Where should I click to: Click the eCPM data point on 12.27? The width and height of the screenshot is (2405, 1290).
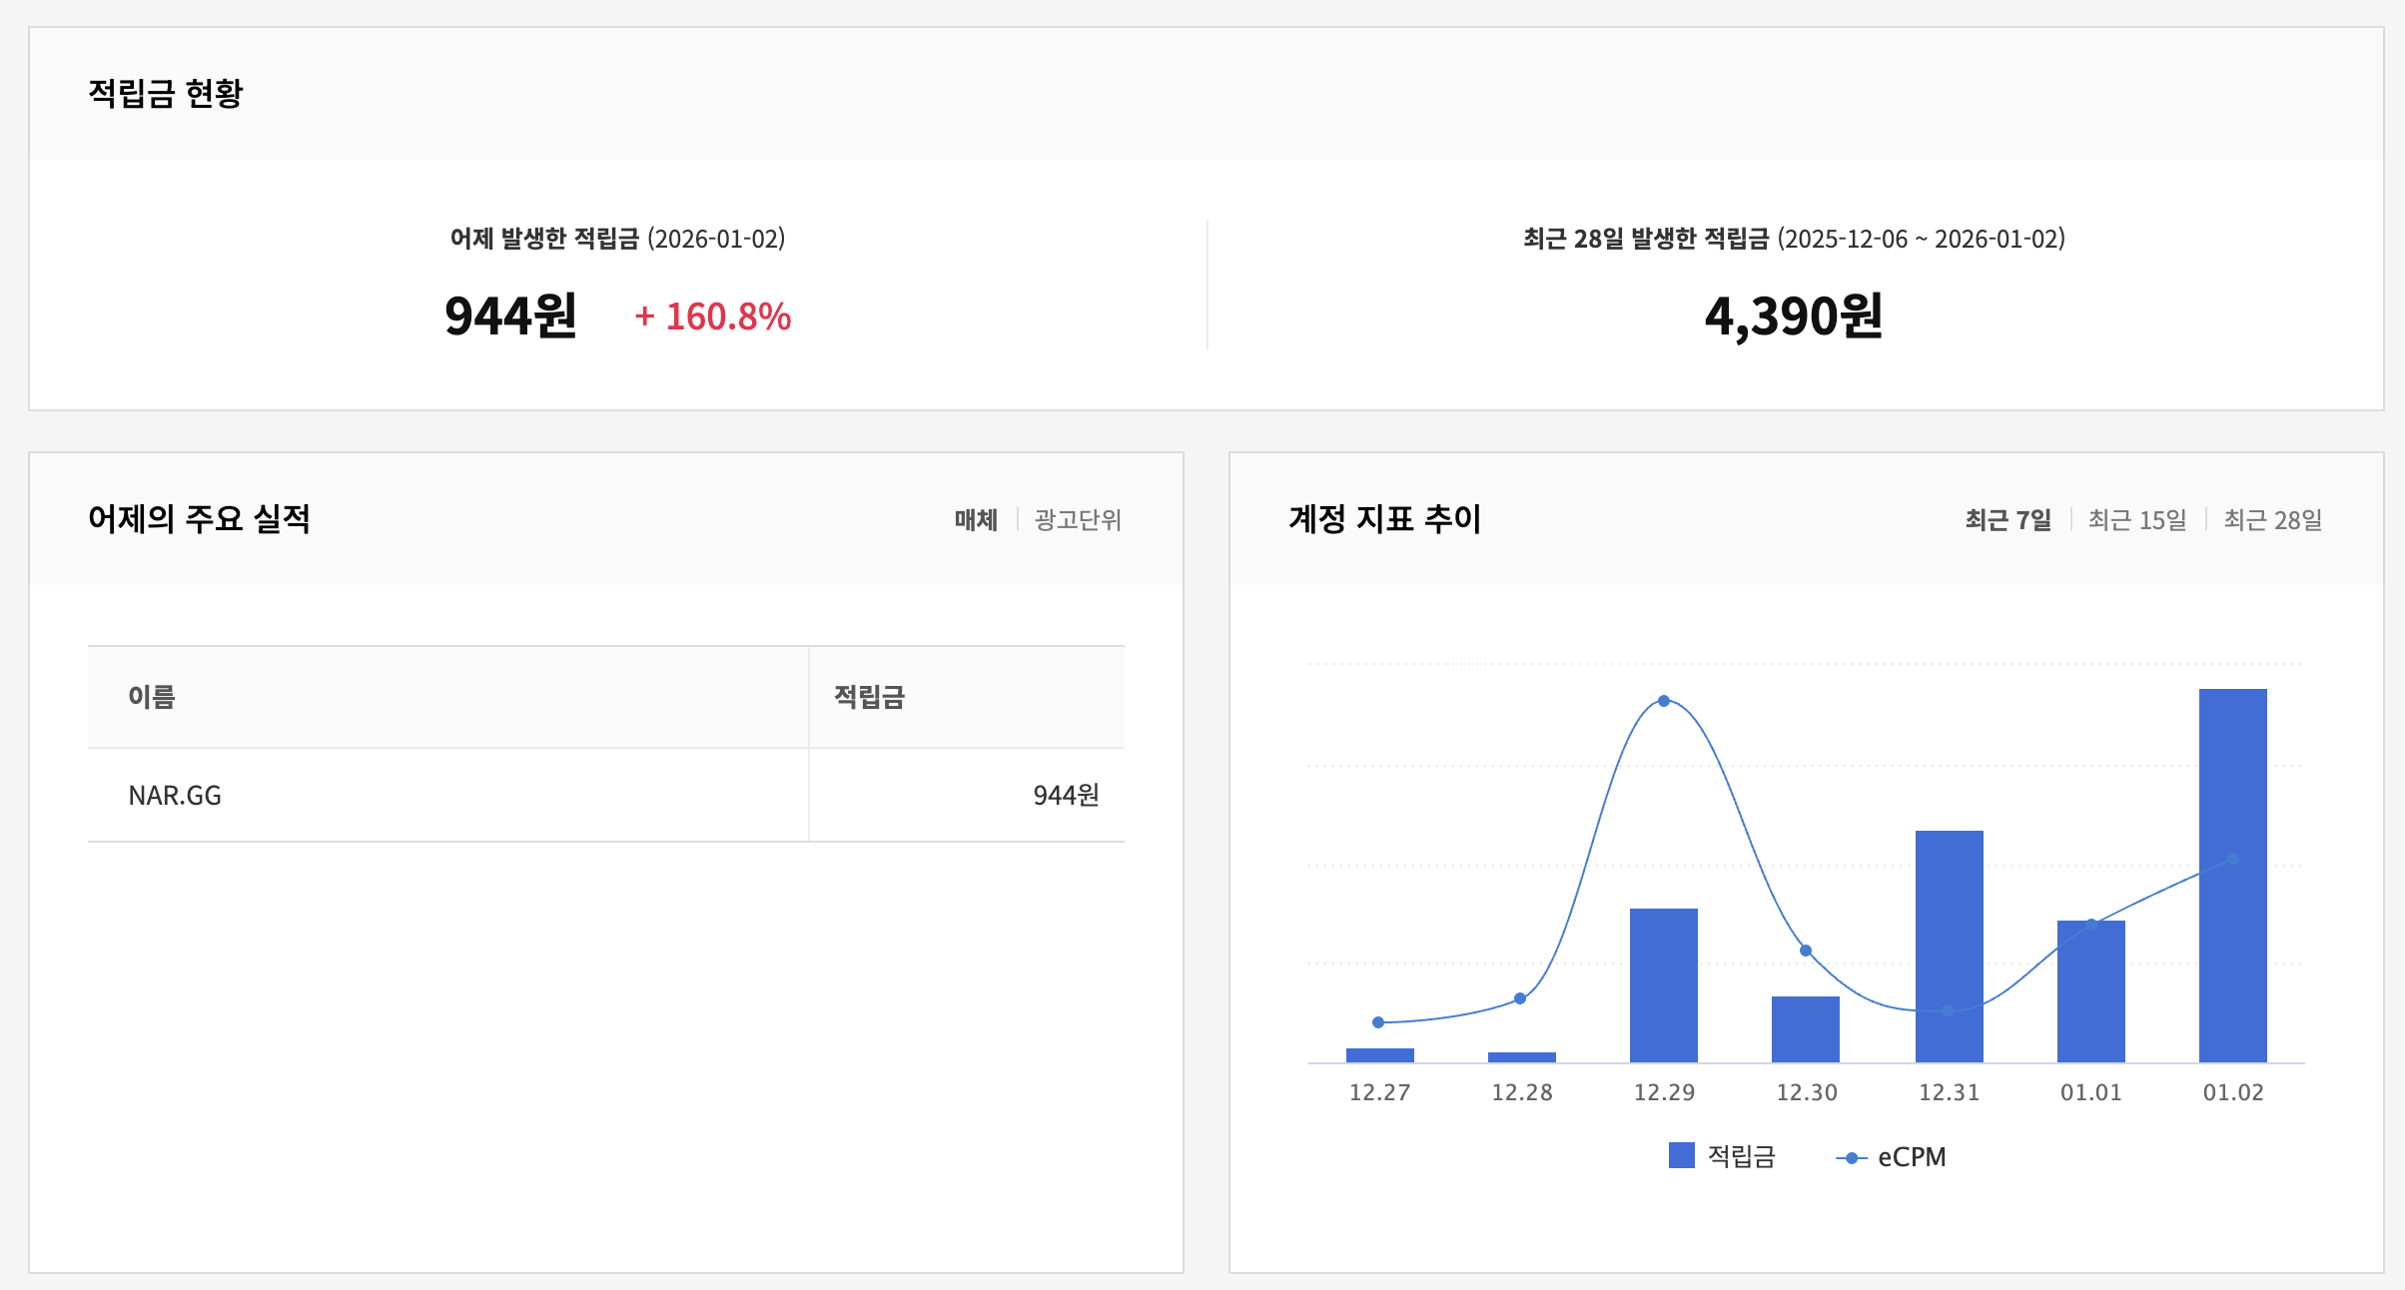pos(1378,1022)
